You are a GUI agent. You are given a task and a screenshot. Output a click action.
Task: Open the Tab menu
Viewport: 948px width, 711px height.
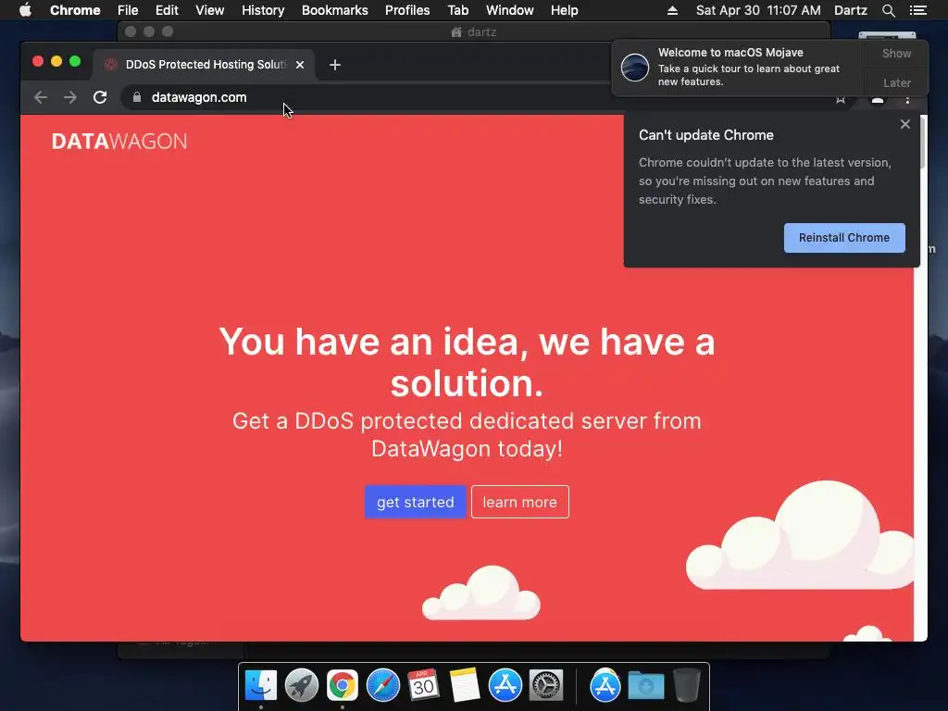(x=457, y=10)
